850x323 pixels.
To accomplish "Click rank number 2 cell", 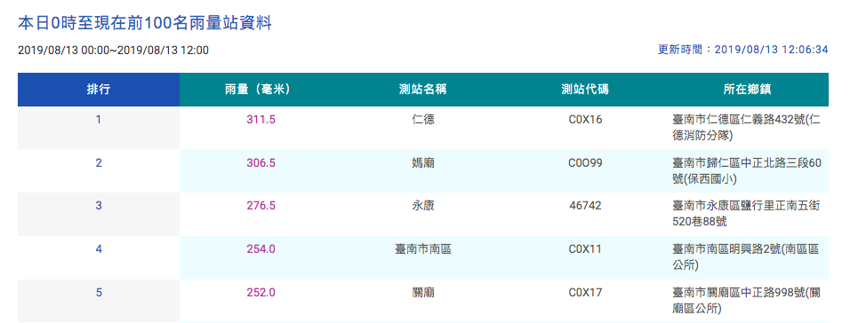I will tap(98, 171).
